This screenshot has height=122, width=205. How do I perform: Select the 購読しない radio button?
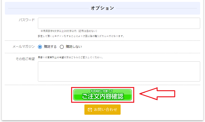(x=62, y=47)
